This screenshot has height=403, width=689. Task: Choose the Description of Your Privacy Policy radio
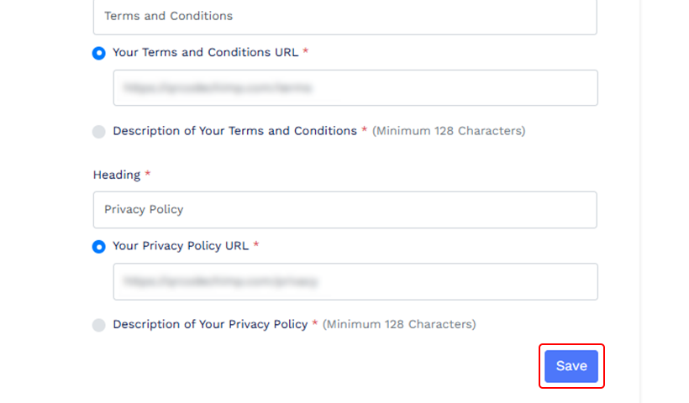99,325
